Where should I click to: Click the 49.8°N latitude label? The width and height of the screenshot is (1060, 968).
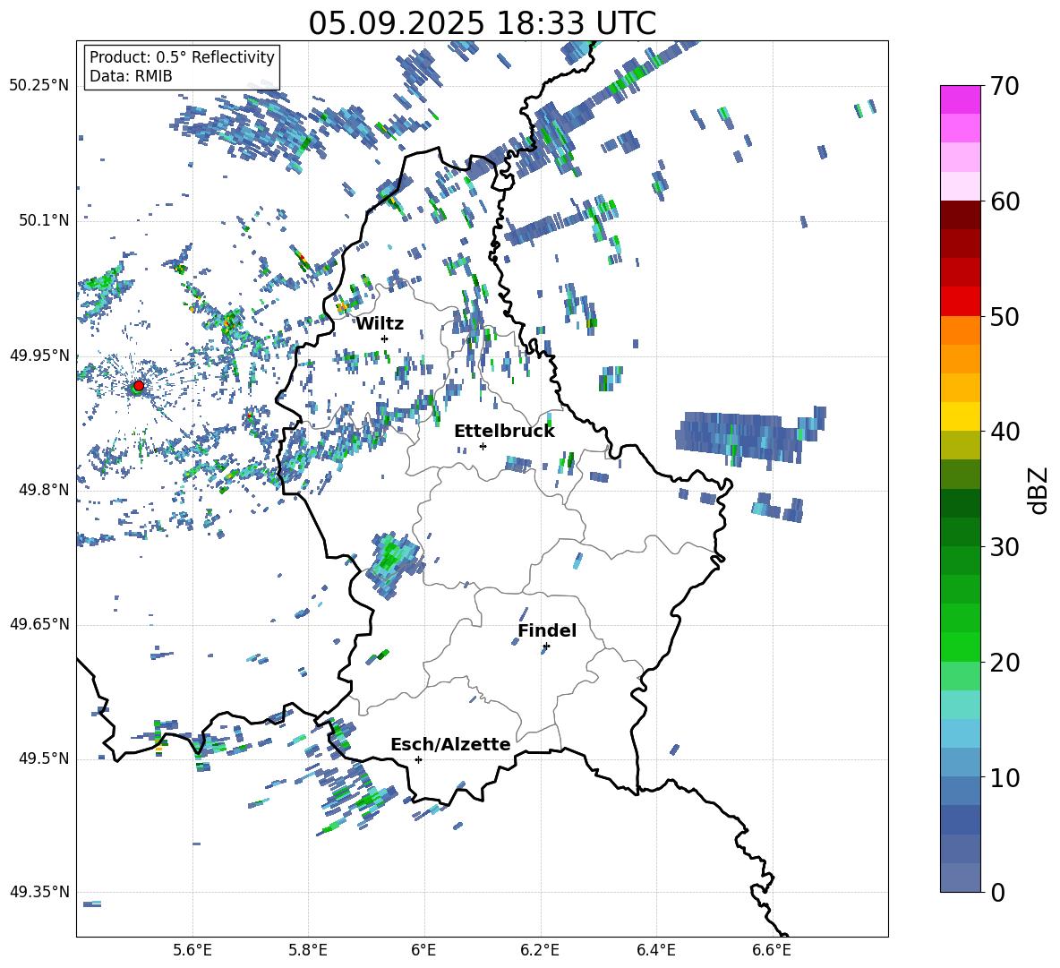44,490
